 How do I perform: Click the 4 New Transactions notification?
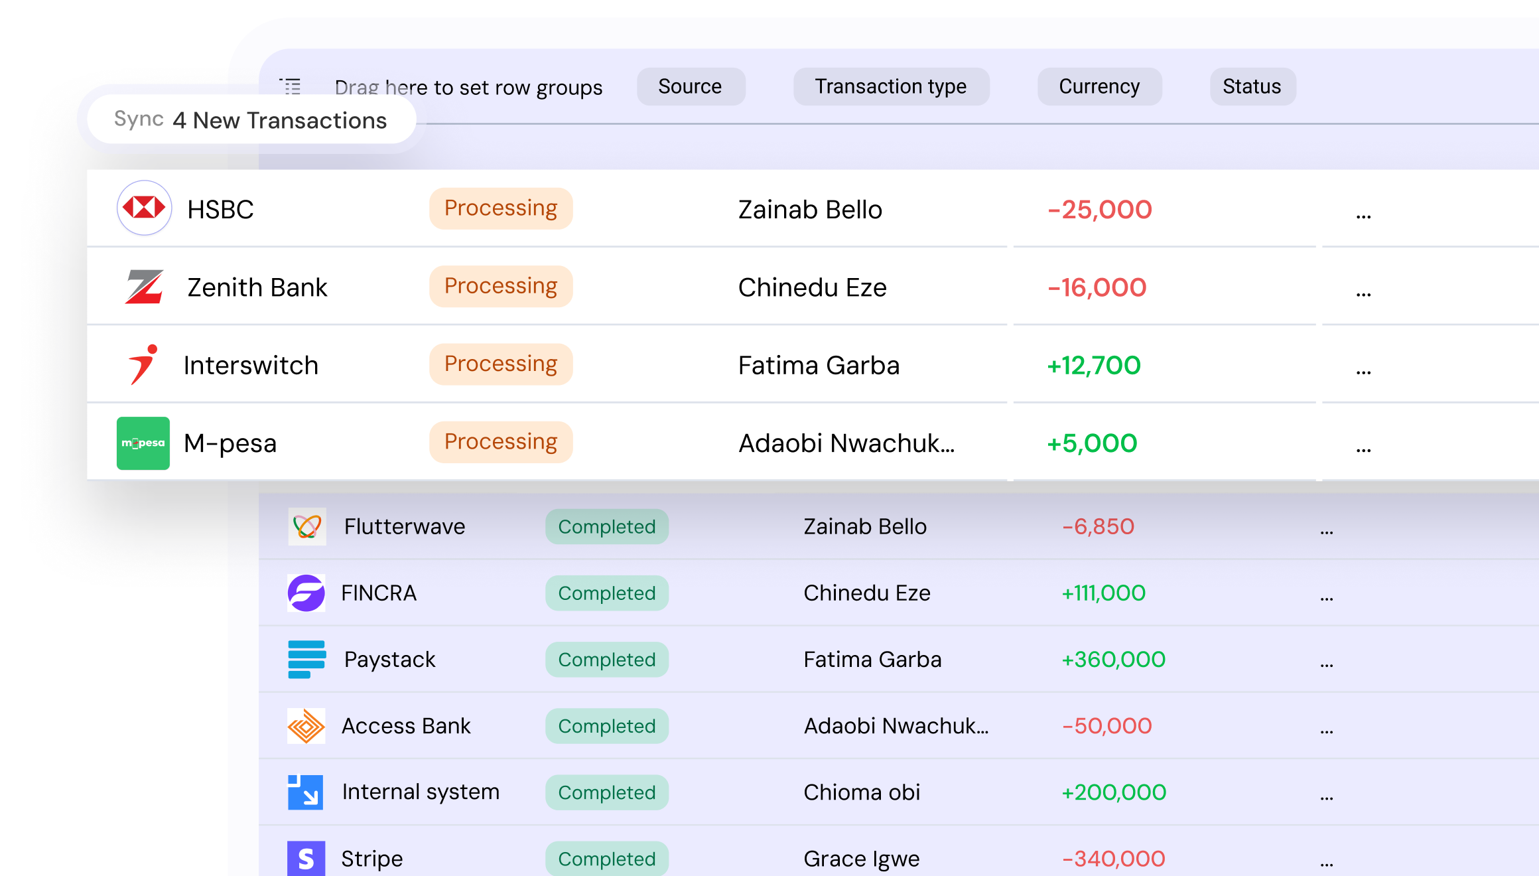pyautogui.click(x=279, y=120)
